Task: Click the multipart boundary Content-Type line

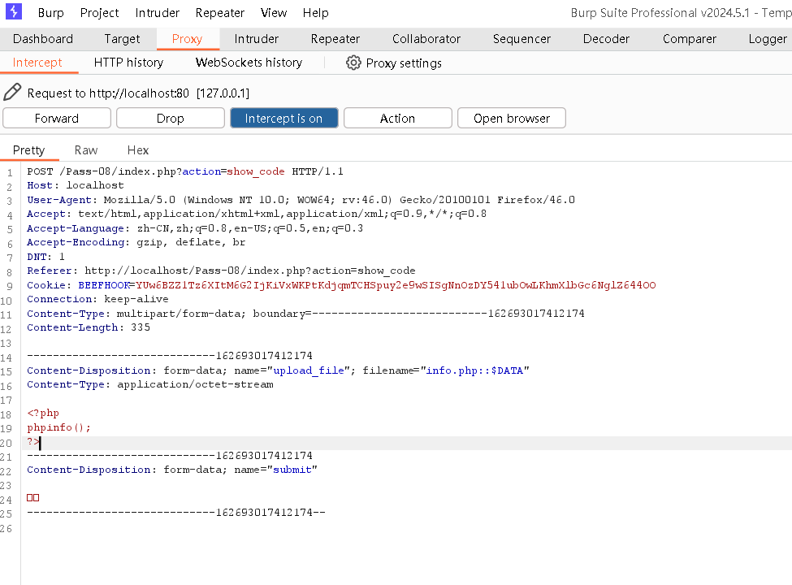Action: point(305,313)
